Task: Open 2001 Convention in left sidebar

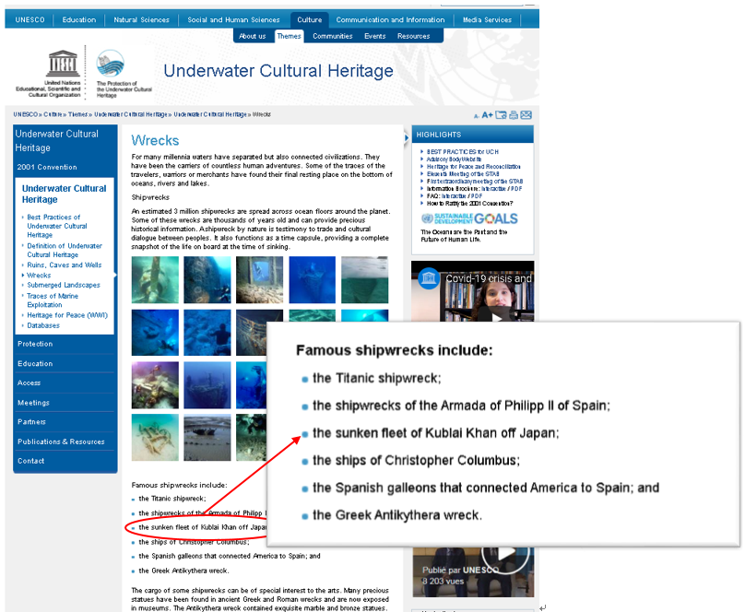Action: tap(47, 167)
